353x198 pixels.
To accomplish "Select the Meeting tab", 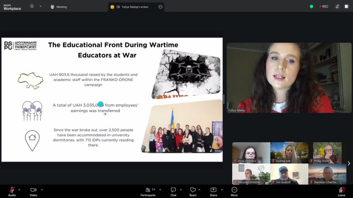I will pos(59,7).
